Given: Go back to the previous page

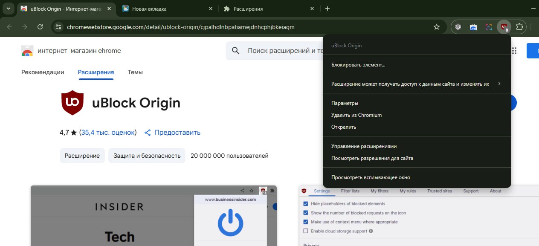Looking at the screenshot, I should pos(10,27).
